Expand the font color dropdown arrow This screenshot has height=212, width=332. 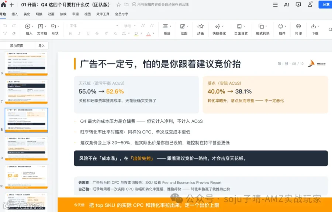(153, 34)
